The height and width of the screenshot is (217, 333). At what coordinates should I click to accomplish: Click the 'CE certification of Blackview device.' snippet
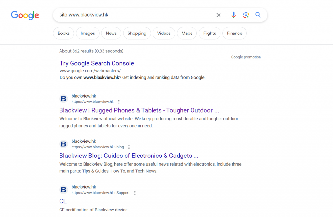click(x=94, y=210)
